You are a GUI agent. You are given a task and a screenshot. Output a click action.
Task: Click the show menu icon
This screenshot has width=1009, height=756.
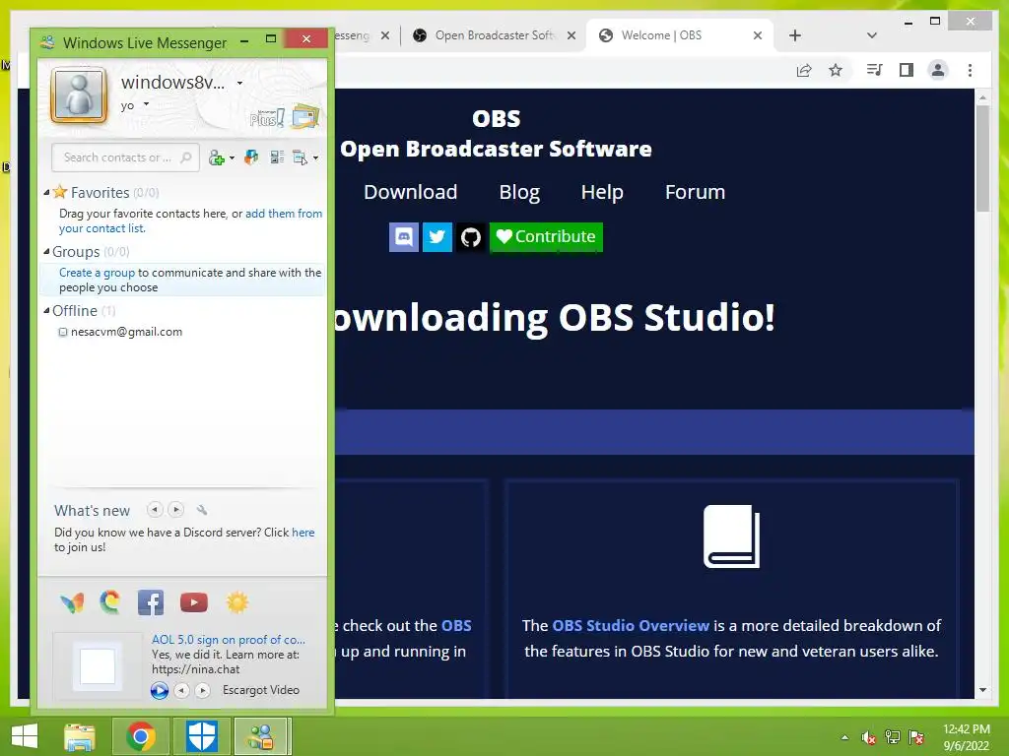tap(300, 157)
